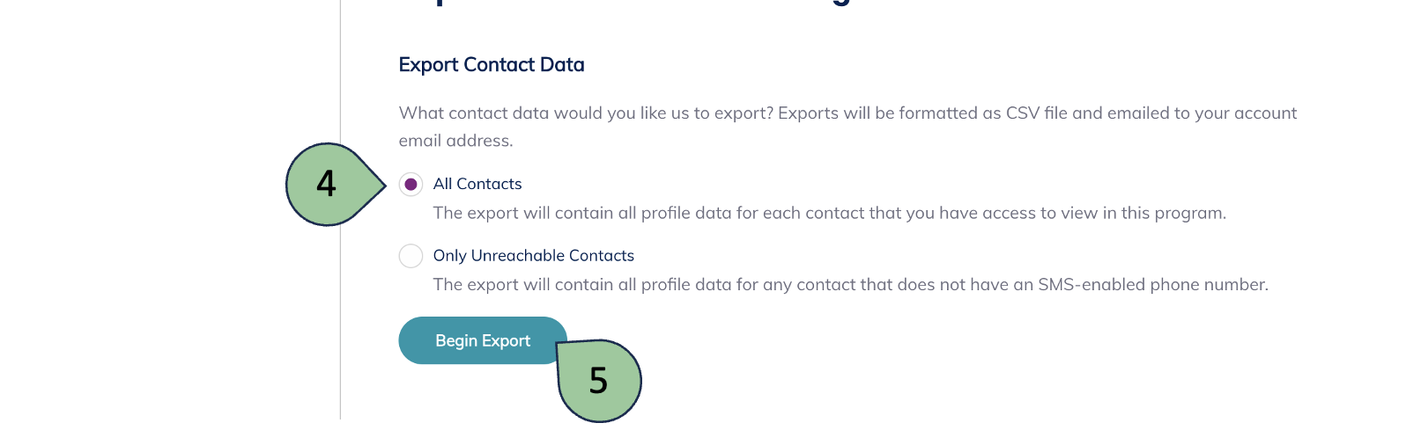Click the digit 5 inside the green marker
Image resolution: width=1406 pixels, height=445 pixels.
tap(599, 382)
